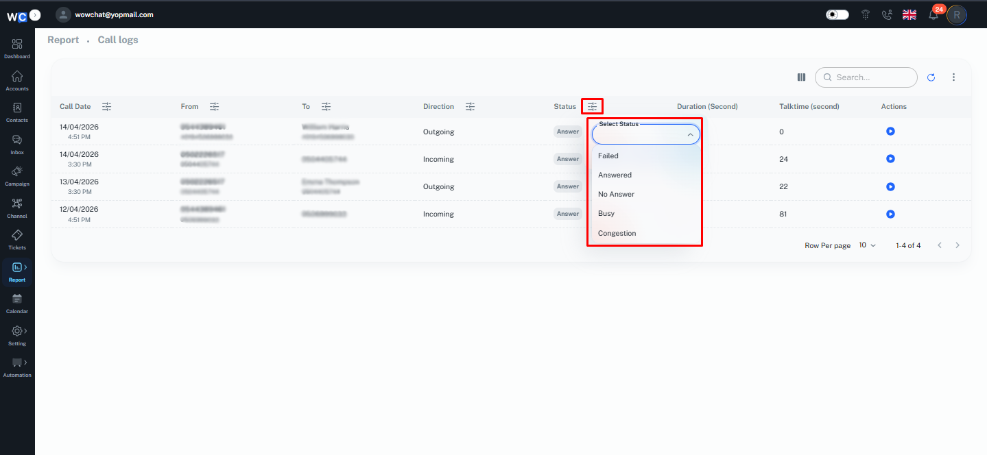
Task: Open the Dashboard sidebar item
Action: click(x=17, y=49)
